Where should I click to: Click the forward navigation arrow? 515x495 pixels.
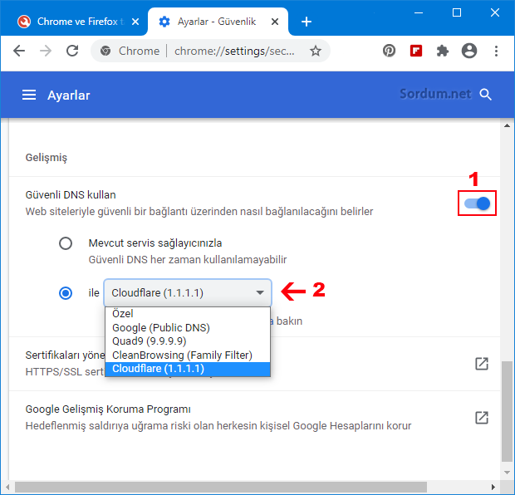(x=46, y=51)
